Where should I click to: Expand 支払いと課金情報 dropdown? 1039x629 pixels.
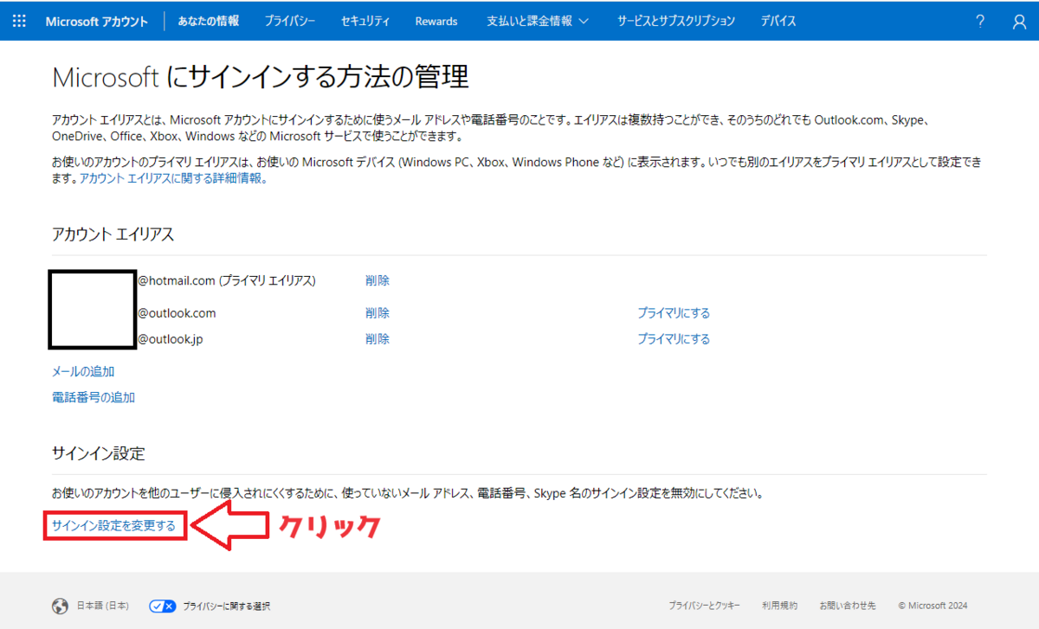coord(537,21)
